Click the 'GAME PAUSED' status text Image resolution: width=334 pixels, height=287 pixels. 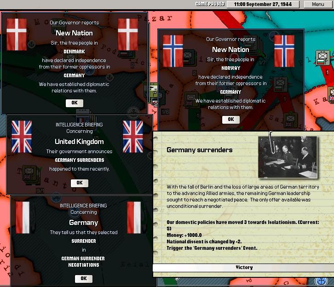210,4
